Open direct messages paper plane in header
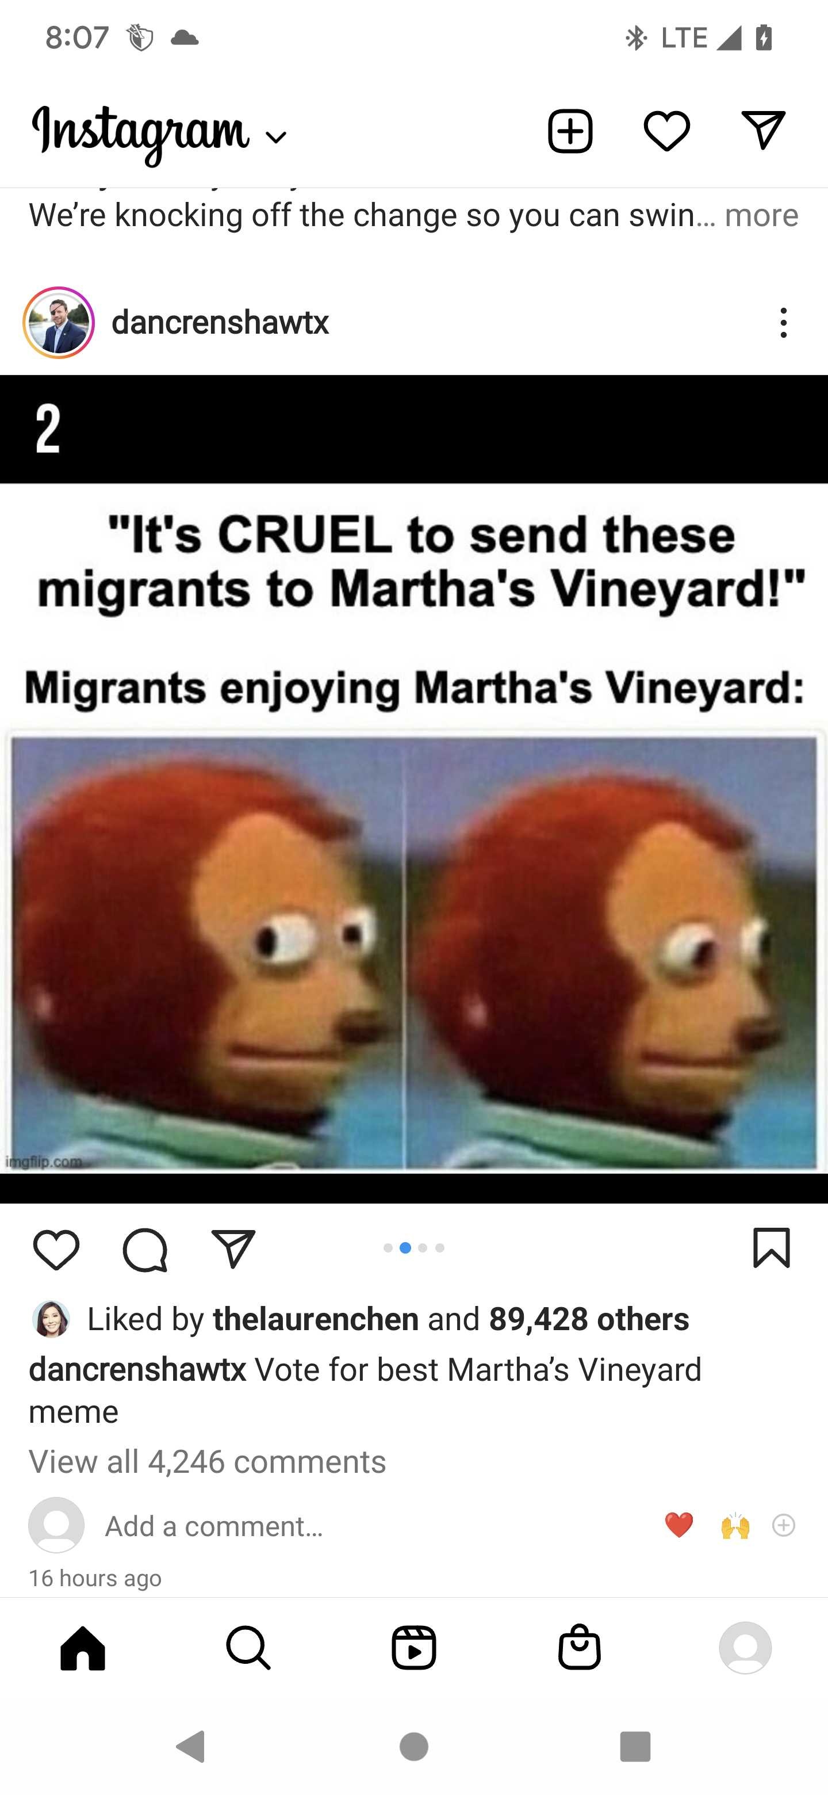Screen dimensions: 828x1795 pyautogui.click(x=763, y=129)
